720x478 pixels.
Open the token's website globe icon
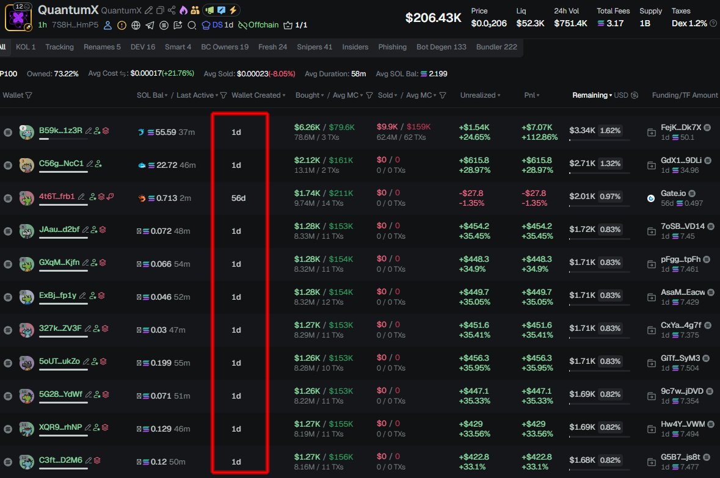(x=136, y=25)
